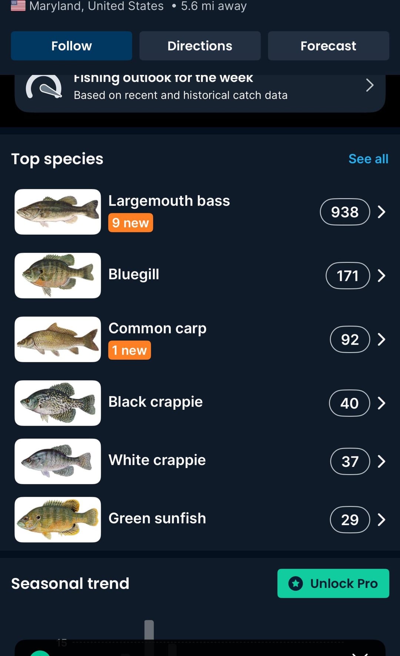Image resolution: width=400 pixels, height=656 pixels.
Task: Open the Forecast tab
Action: [328, 46]
